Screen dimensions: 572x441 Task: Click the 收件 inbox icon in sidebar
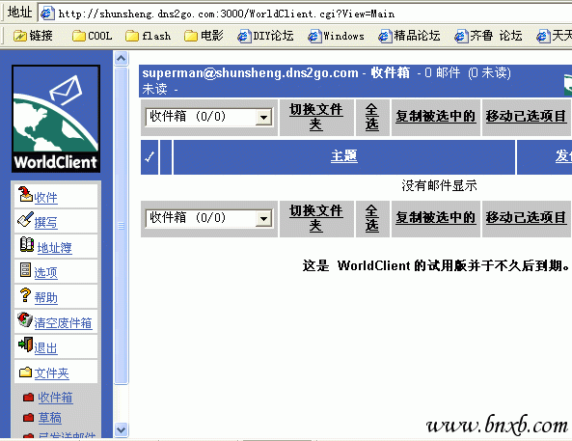[25, 195]
